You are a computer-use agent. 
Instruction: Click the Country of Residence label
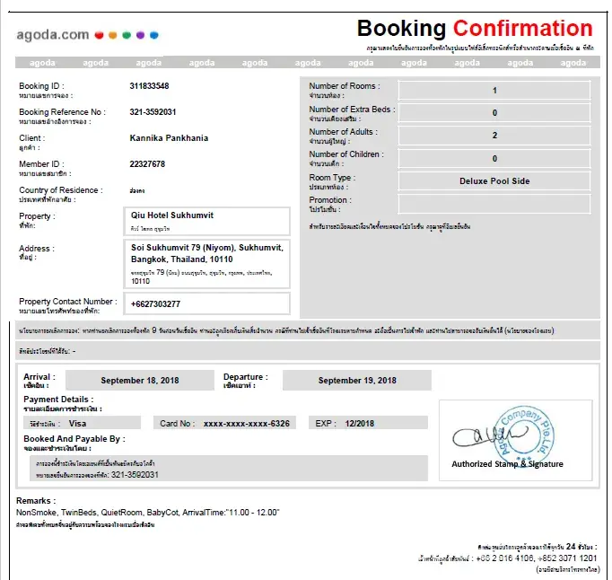(61, 190)
